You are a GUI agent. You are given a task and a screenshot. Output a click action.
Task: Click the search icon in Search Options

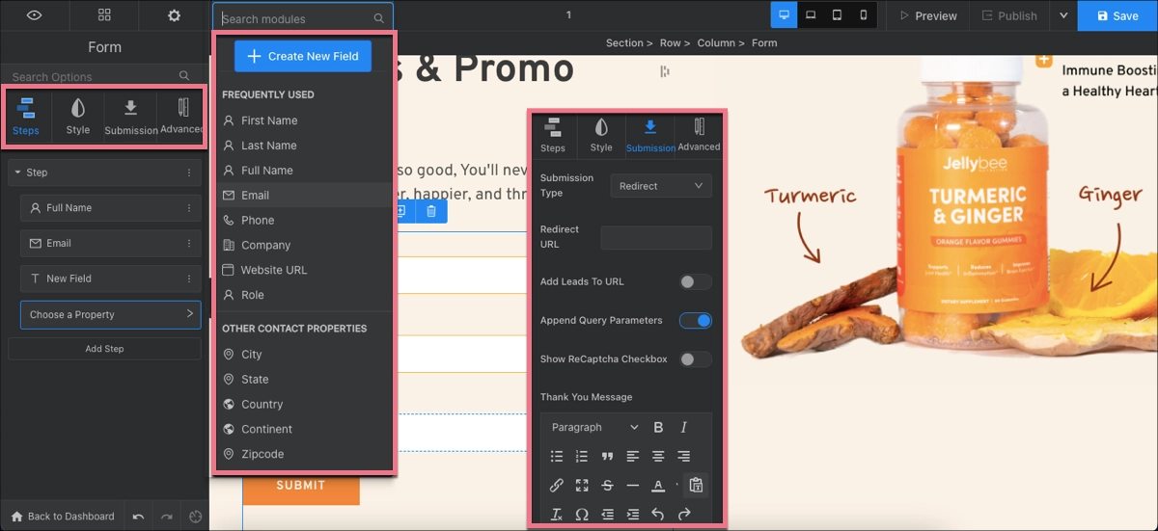pyautogui.click(x=184, y=75)
